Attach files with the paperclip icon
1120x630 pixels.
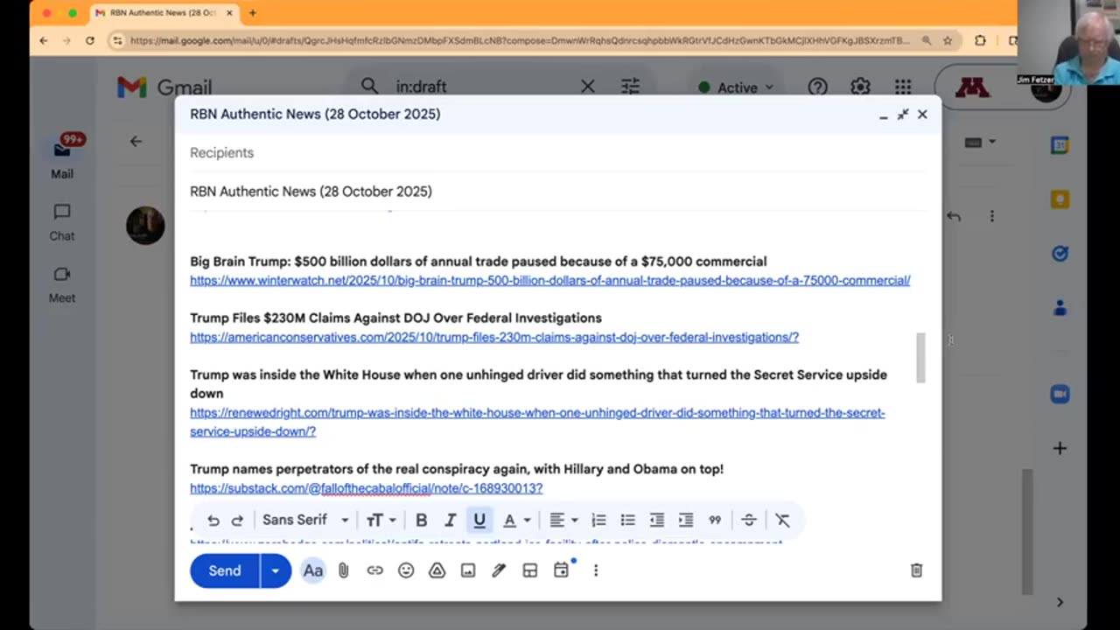tap(344, 570)
